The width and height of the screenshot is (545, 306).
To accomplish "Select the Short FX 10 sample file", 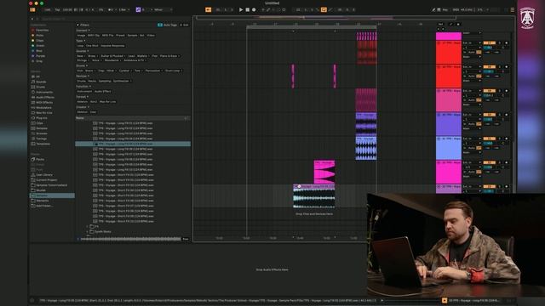I will (x=125, y=221).
